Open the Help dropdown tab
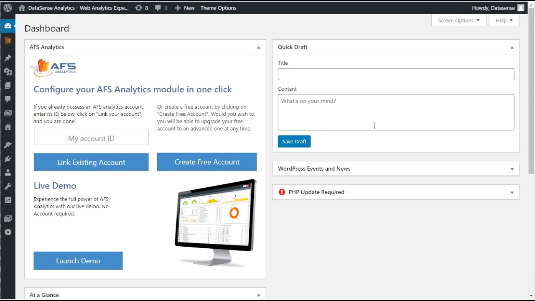535x301 pixels. click(x=504, y=20)
